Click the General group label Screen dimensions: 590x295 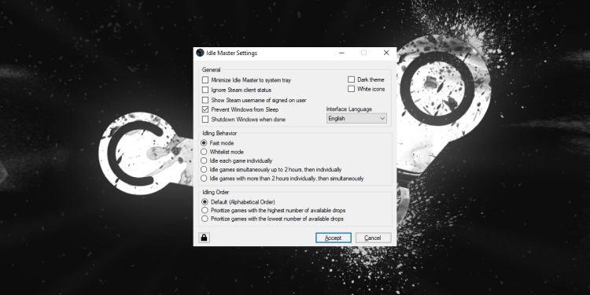(x=211, y=69)
